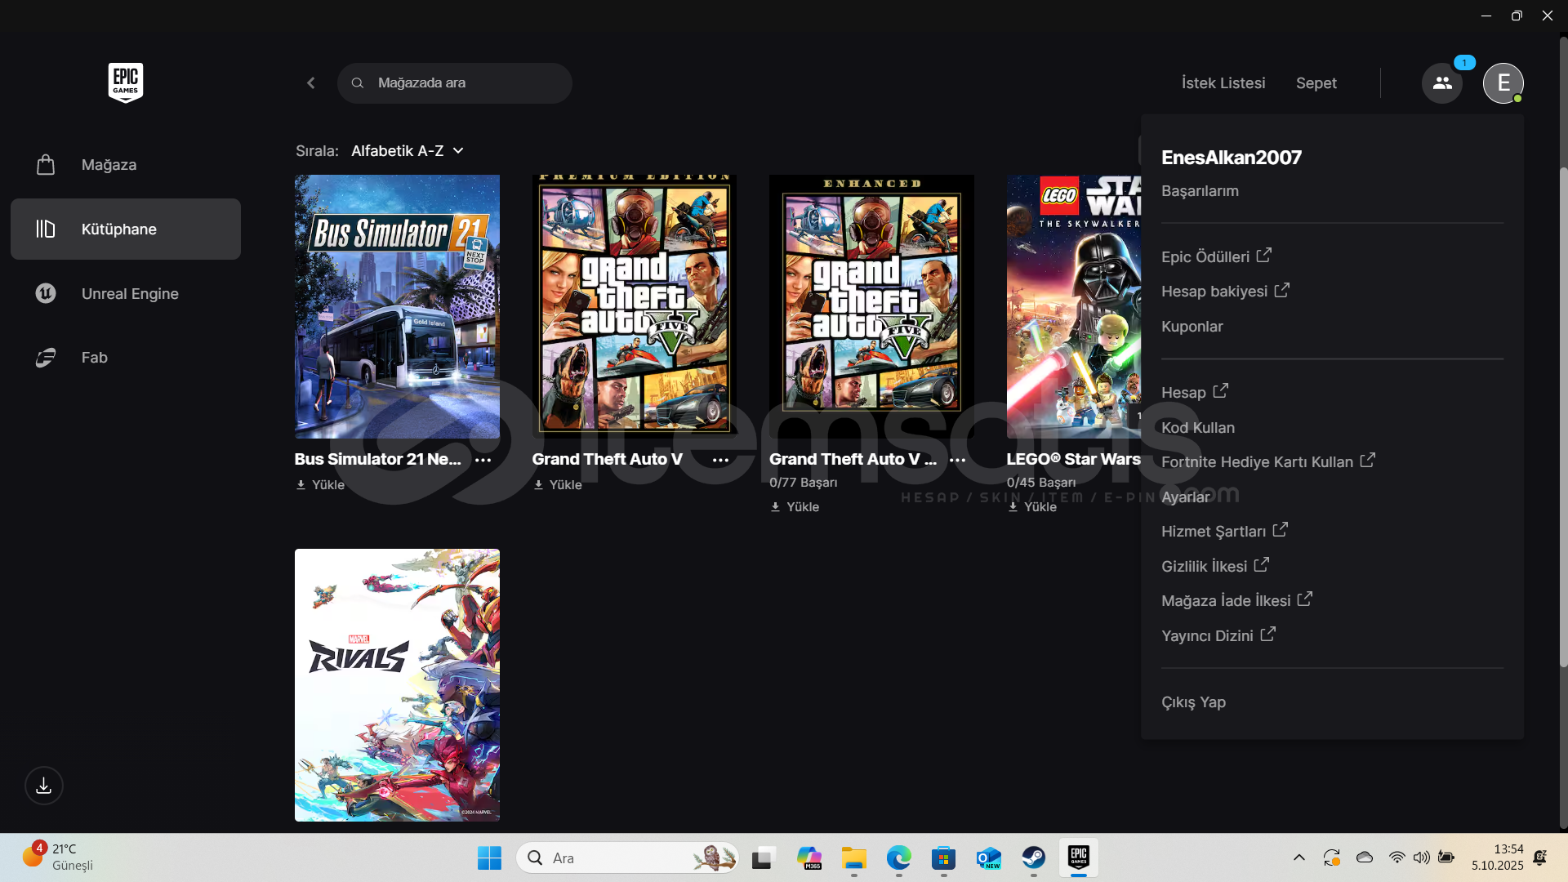The image size is (1568, 882).
Task: Open three-dot menu for Bus Simulator 21
Action: [483, 460]
